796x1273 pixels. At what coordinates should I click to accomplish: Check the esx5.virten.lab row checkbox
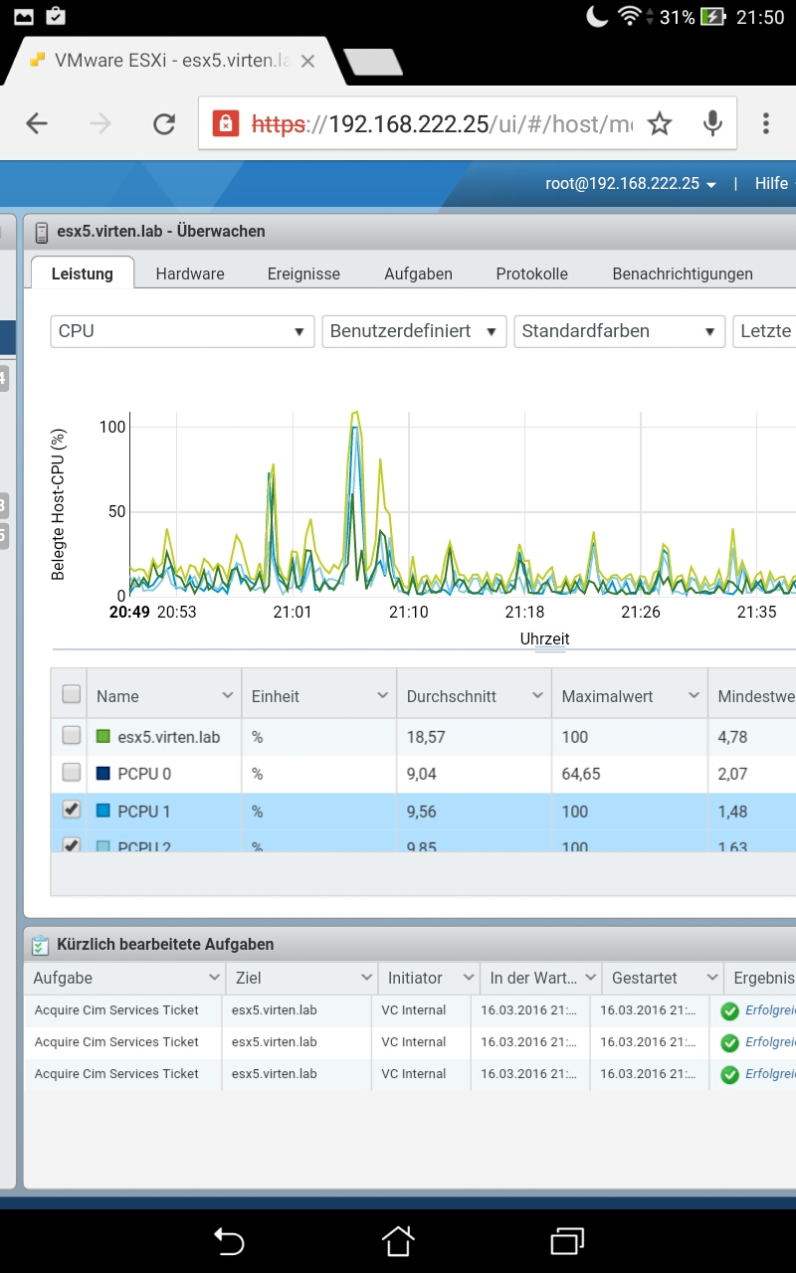[71, 735]
